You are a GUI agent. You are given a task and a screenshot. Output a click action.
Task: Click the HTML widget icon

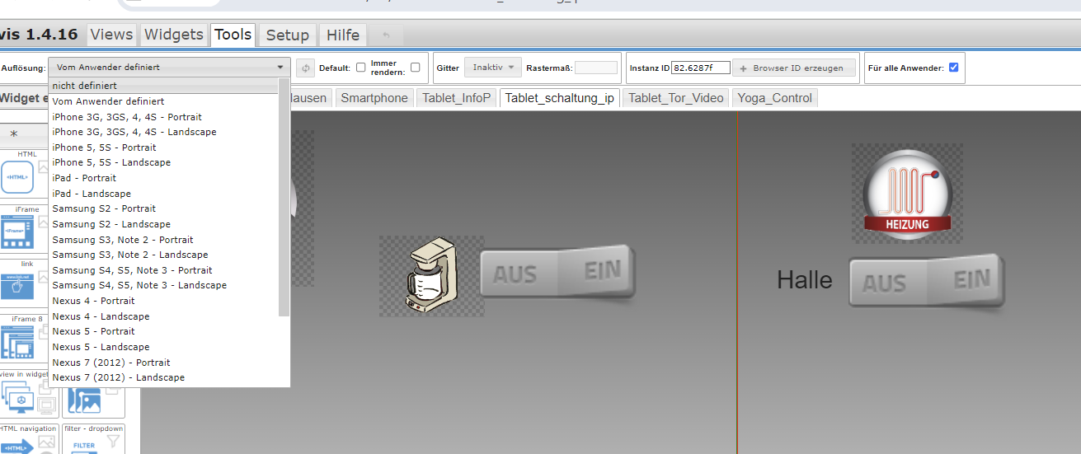tap(17, 177)
